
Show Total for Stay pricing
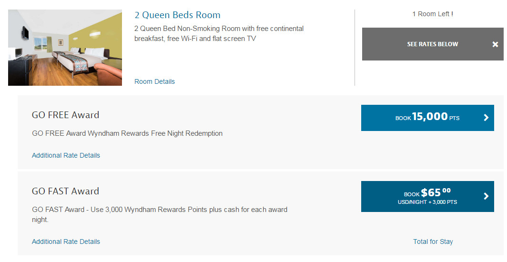[x=433, y=242]
